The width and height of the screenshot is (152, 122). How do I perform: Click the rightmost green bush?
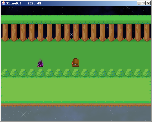(x=147, y=72)
